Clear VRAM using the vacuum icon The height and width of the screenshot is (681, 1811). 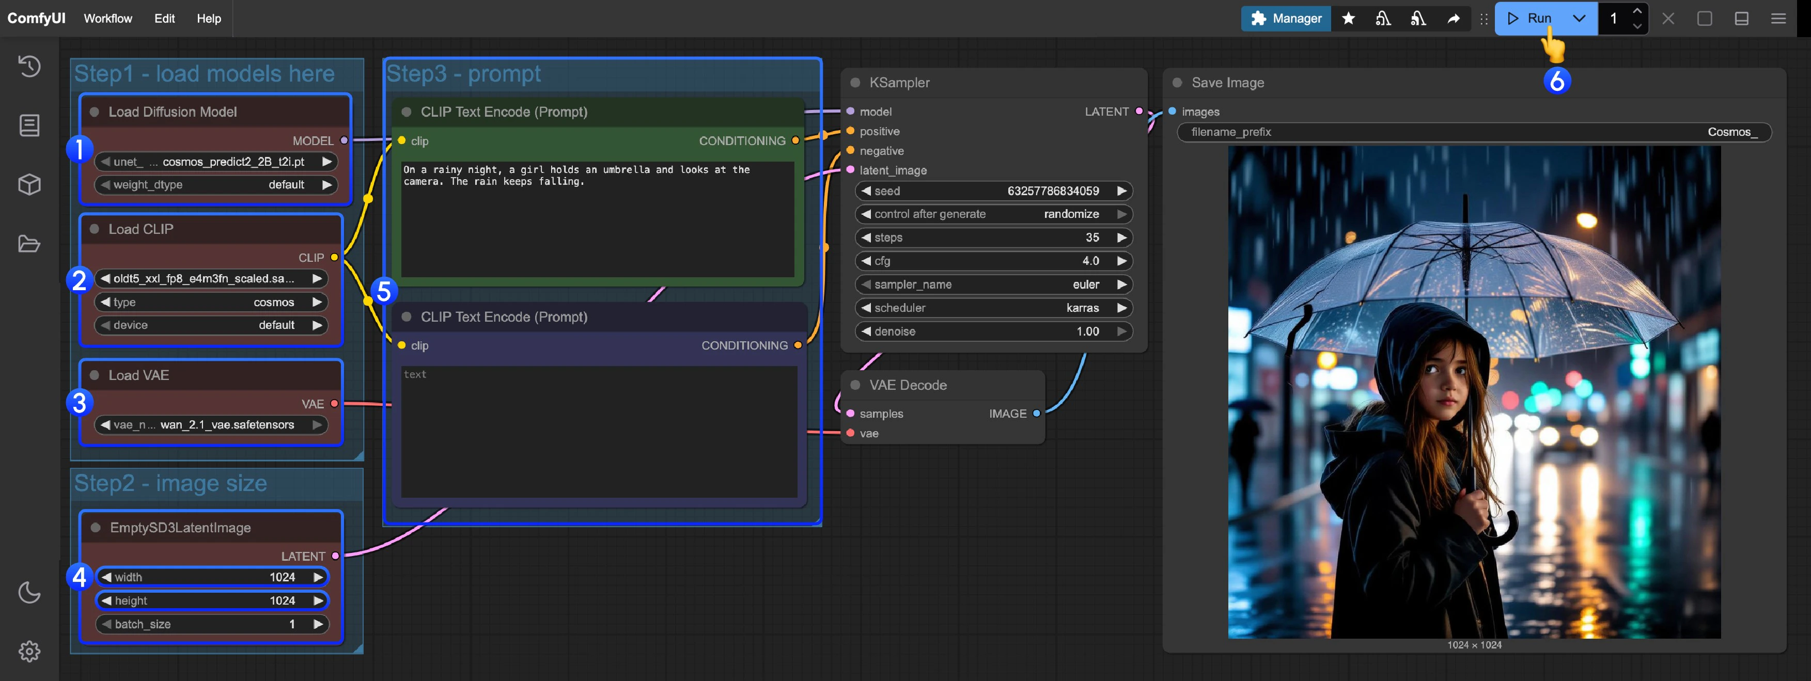tap(1418, 19)
